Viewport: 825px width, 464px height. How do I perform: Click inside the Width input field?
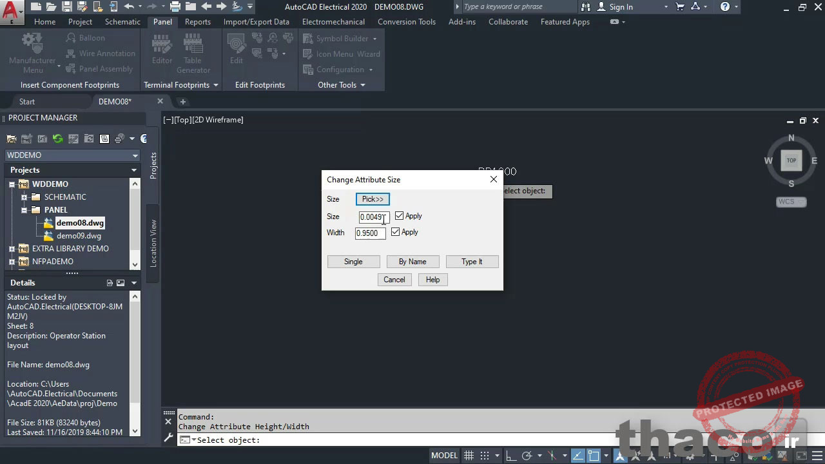(369, 233)
